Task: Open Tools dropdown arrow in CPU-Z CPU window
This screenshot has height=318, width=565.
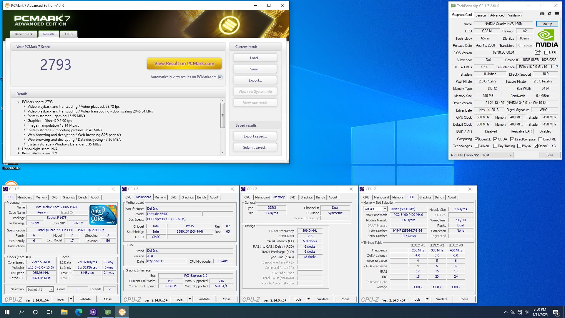Action: [x=71, y=299]
